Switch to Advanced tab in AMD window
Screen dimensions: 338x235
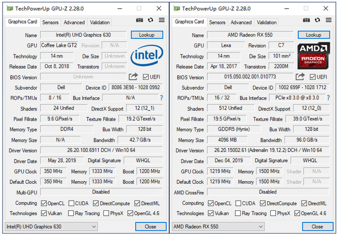coord(241,22)
